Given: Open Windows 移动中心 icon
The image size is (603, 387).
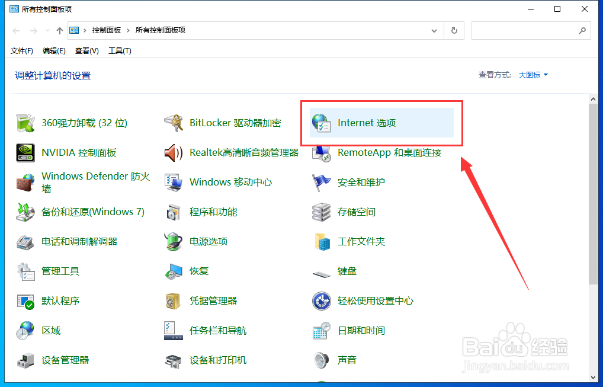Looking at the screenshot, I should [x=174, y=183].
